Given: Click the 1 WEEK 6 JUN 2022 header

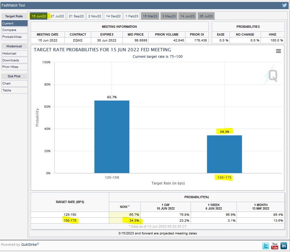Looking at the screenshot, I should click(214, 207).
